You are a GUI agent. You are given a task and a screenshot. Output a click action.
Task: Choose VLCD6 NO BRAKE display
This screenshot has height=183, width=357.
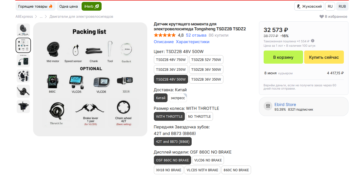(208, 160)
